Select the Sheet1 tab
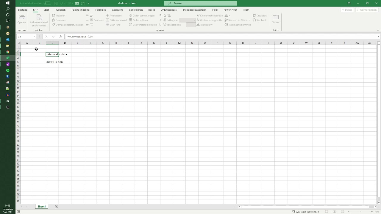Viewport: 381px width, 214px height. [42, 207]
